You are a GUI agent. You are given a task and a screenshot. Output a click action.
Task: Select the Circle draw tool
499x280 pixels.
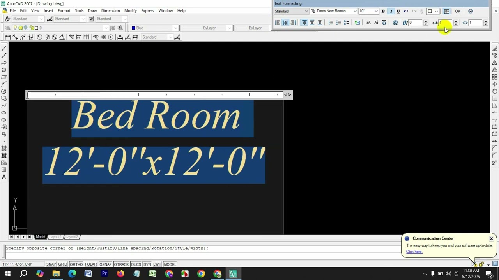4,91
